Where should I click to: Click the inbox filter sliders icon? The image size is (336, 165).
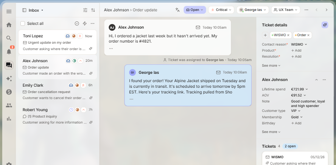coord(85,10)
